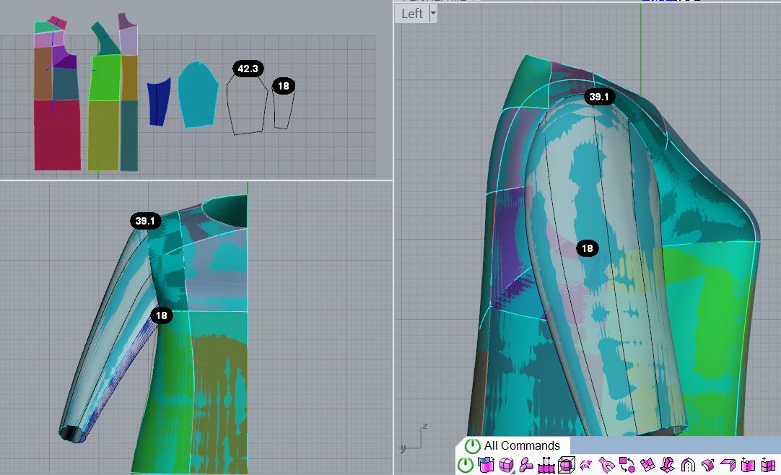Select the magenta rounded quad cube icon
This screenshot has height=475, width=781.
tap(506, 465)
